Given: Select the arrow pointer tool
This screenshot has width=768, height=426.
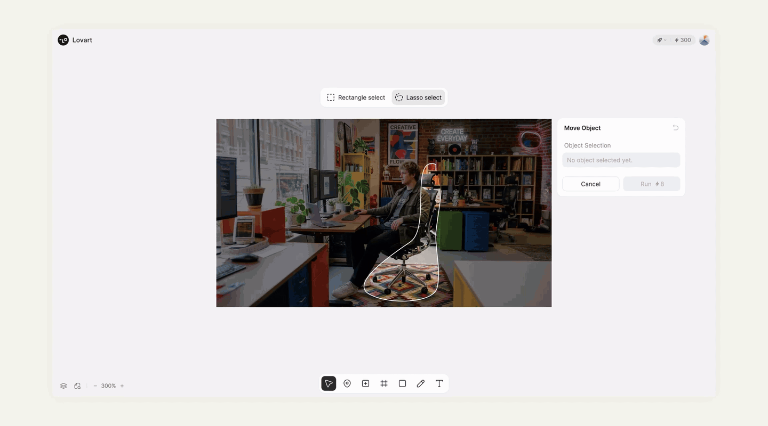Looking at the screenshot, I should coord(329,383).
